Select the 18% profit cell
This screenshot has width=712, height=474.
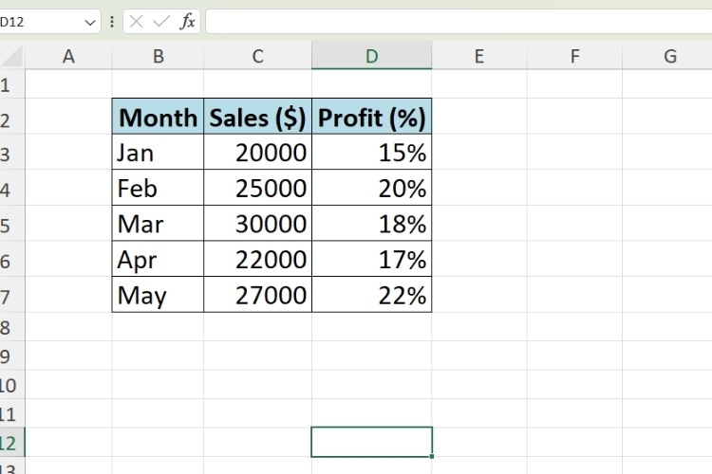(372, 223)
